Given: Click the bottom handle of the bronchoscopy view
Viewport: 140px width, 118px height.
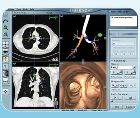Looking at the screenshot, I should [x=83, y=108].
